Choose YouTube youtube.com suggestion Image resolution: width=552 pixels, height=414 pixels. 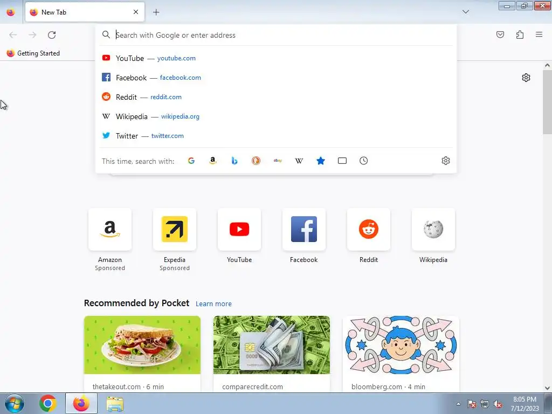click(275, 58)
